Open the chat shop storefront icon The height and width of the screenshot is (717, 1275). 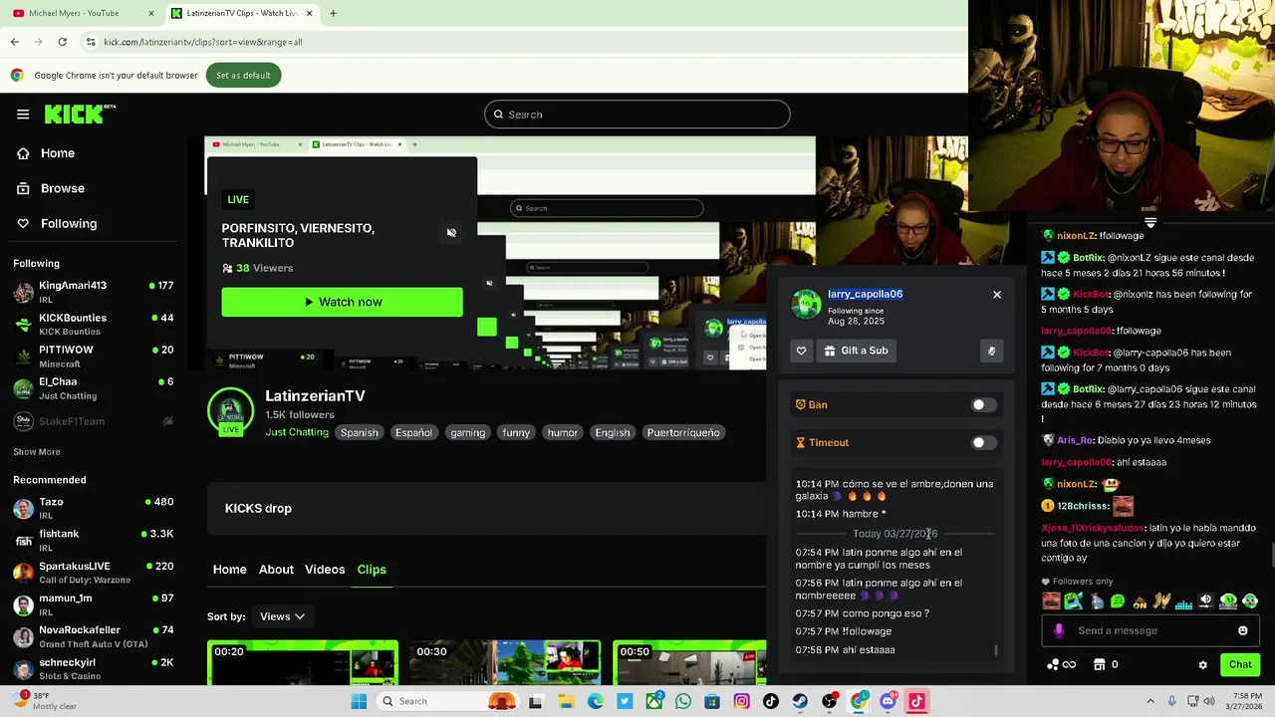click(x=1100, y=664)
